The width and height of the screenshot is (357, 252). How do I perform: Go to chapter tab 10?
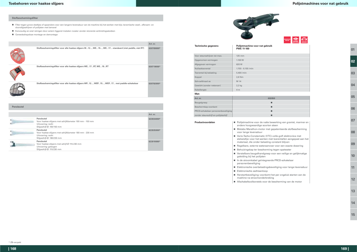point(353,156)
